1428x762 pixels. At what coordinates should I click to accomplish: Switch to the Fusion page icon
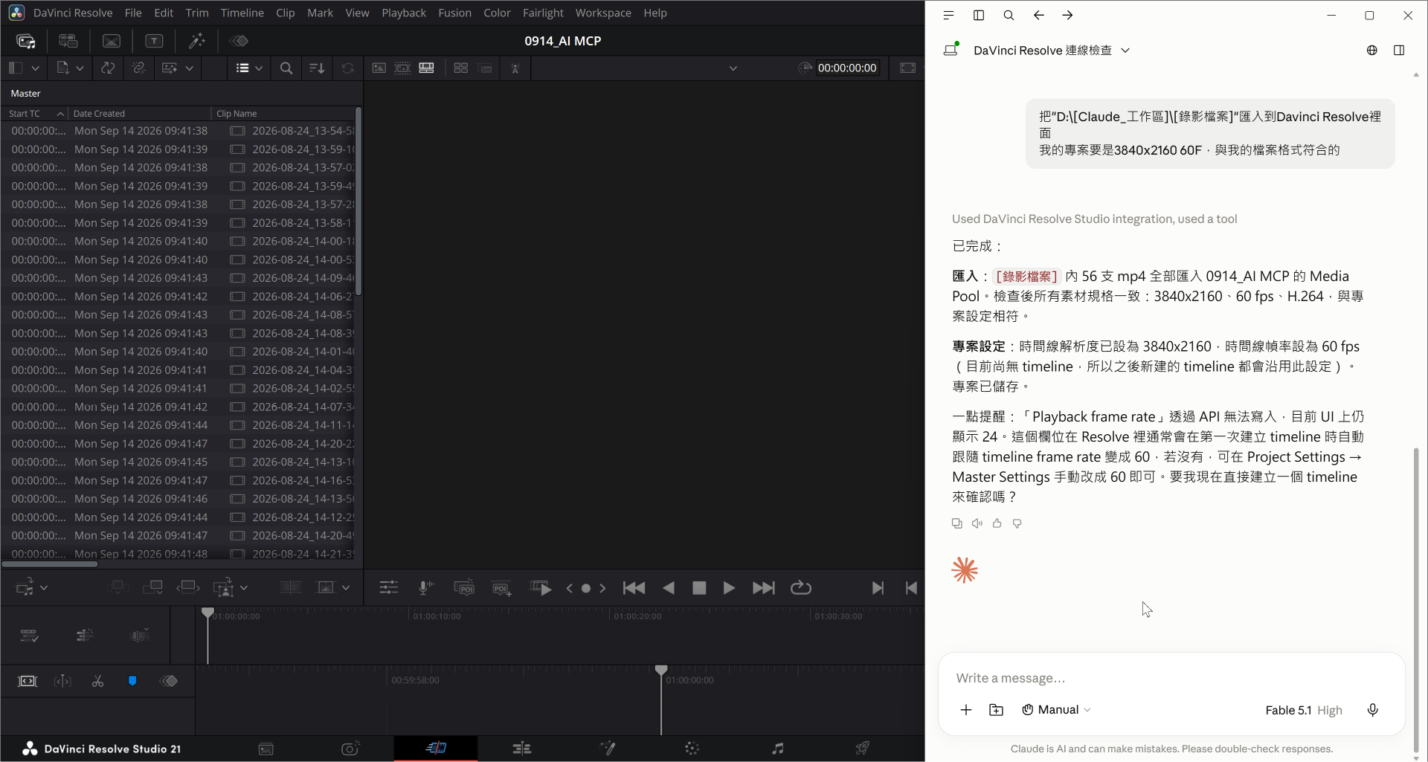coord(608,748)
